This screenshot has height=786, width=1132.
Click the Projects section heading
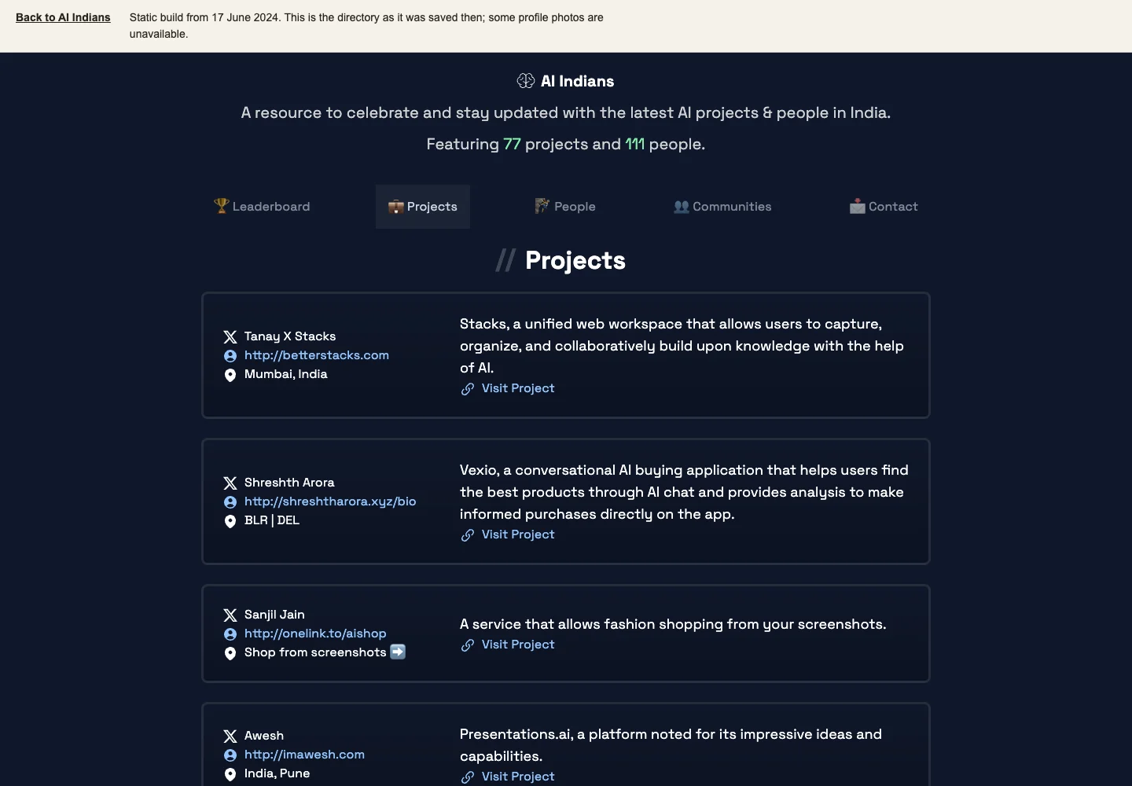click(575, 260)
